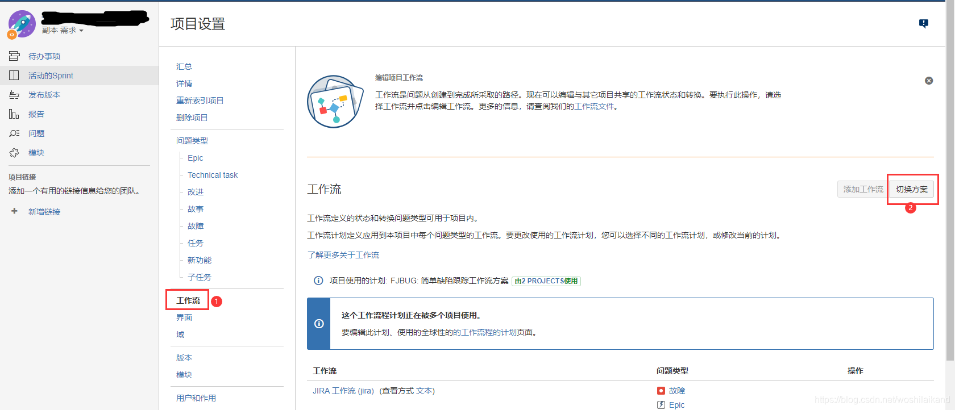This screenshot has width=955, height=410.
Task: Click the 发布版本 ship icon
Action: point(14,94)
